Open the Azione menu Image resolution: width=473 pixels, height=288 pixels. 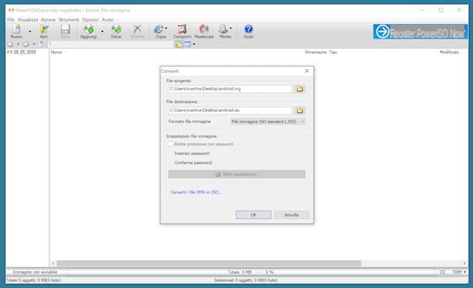point(48,19)
